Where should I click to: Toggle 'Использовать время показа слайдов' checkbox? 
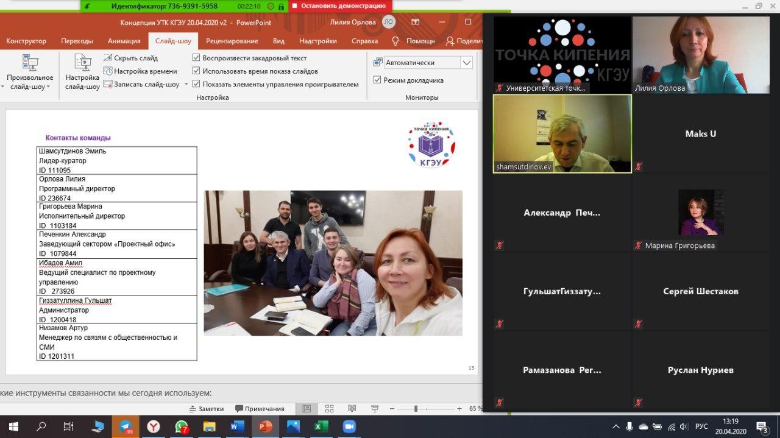[x=196, y=71]
